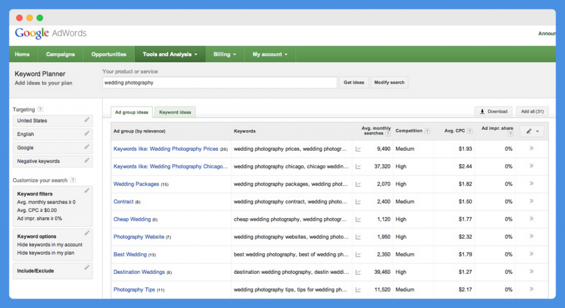Add Cheap Wedding group to plan
Screen dimensions: 565x308
click(531, 219)
